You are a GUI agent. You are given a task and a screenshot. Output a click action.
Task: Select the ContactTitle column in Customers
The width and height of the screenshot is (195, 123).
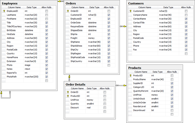coord(139,23)
